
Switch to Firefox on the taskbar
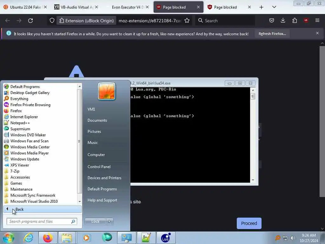pyautogui.click(x=48, y=238)
